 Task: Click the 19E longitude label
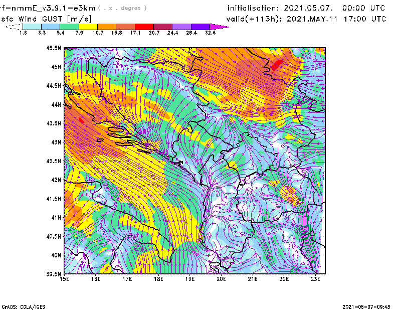click(190, 279)
